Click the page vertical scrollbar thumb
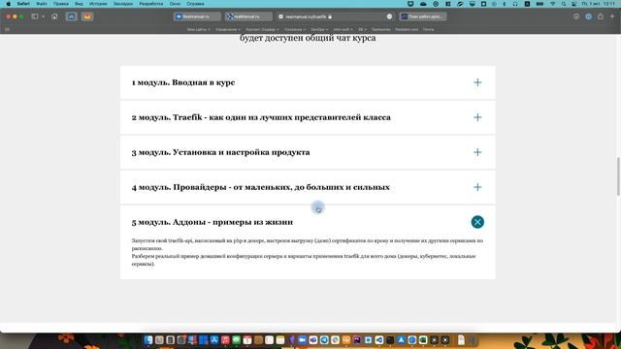This screenshot has height=349, width=621. [618, 176]
